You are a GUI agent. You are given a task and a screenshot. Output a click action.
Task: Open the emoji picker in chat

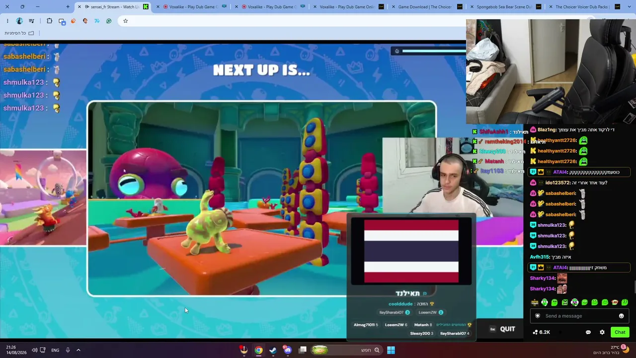click(x=621, y=316)
